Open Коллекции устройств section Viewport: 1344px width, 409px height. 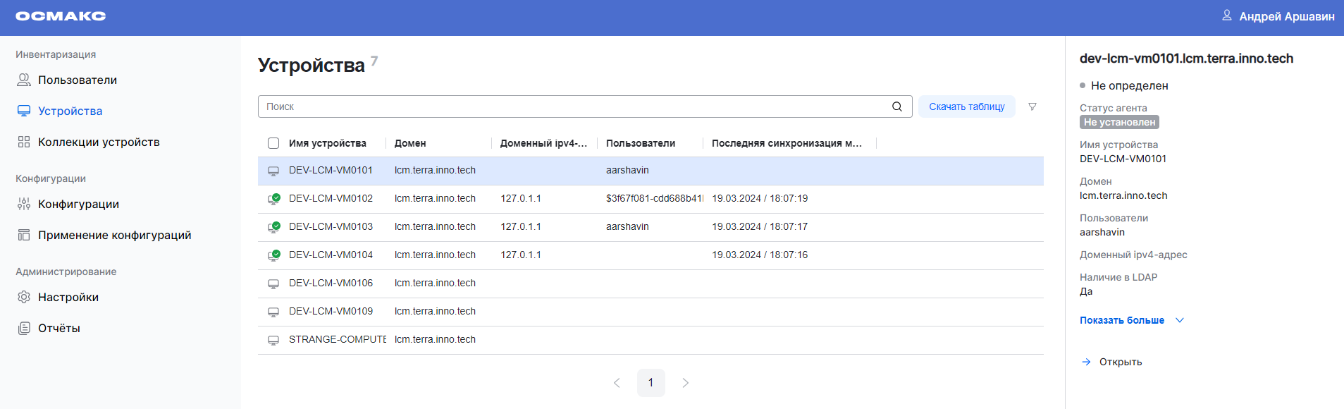click(98, 142)
